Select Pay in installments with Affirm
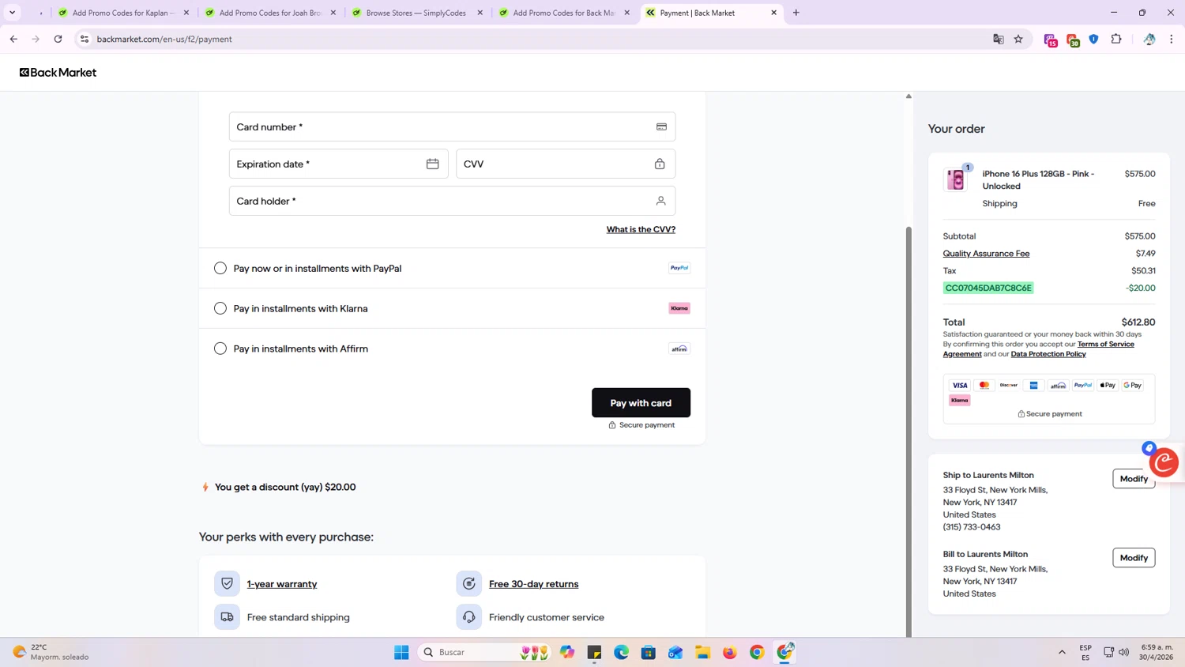This screenshot has width=1185, height=667. tap(220, 349)
